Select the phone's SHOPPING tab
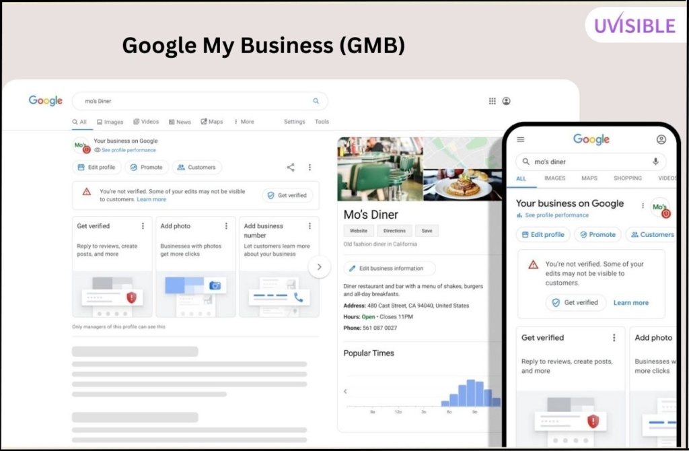 pos(628,178)
